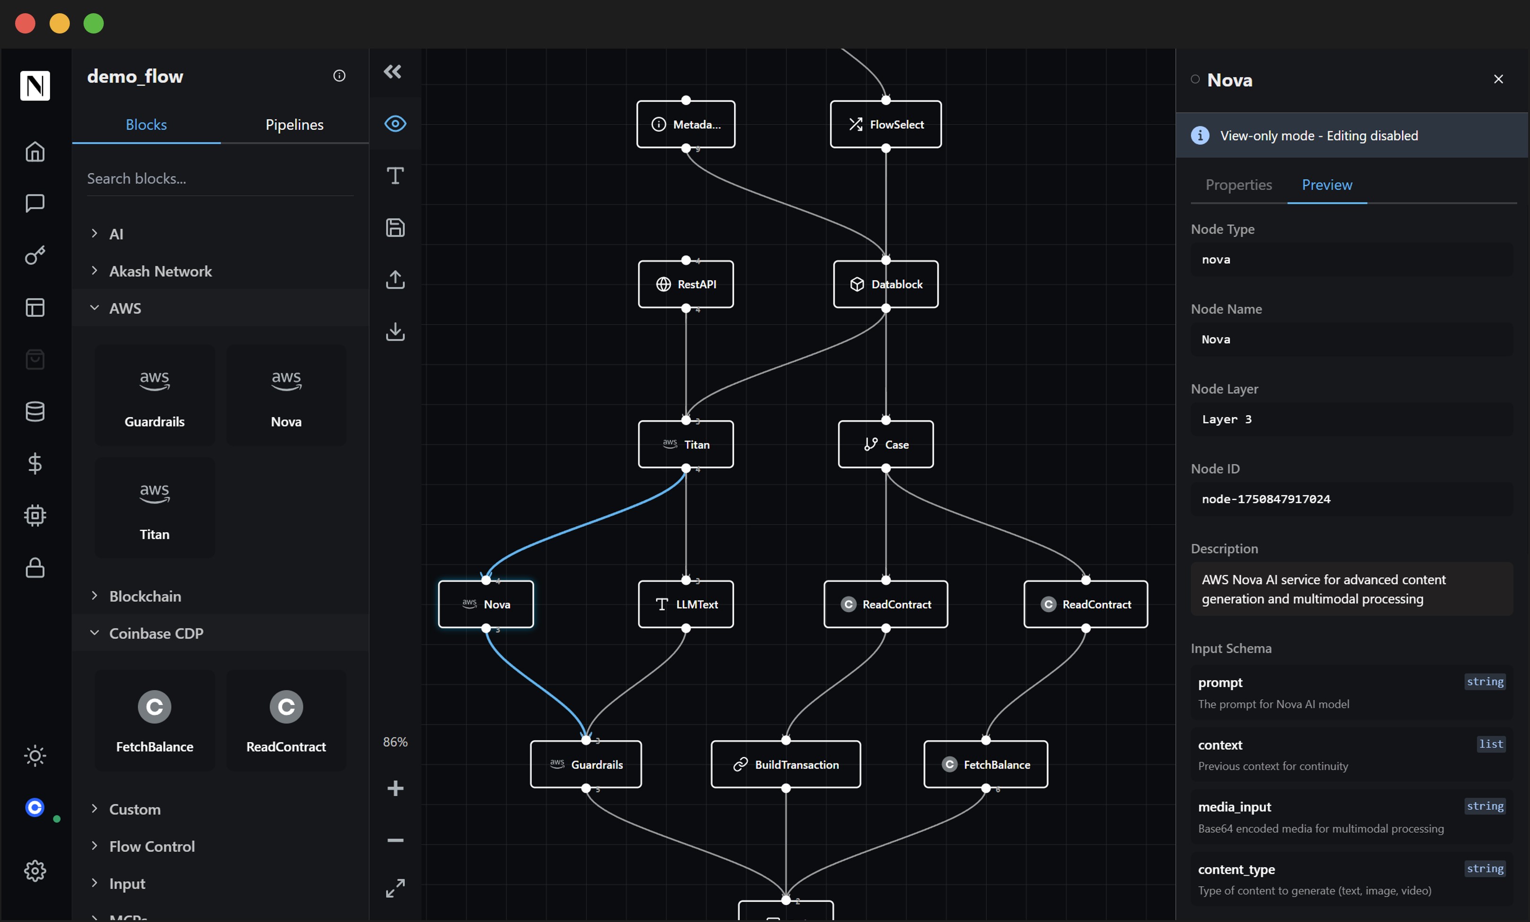The image size is (1530, 922).
Task: Show info for demo_flow
Action: tap(339, 76)
